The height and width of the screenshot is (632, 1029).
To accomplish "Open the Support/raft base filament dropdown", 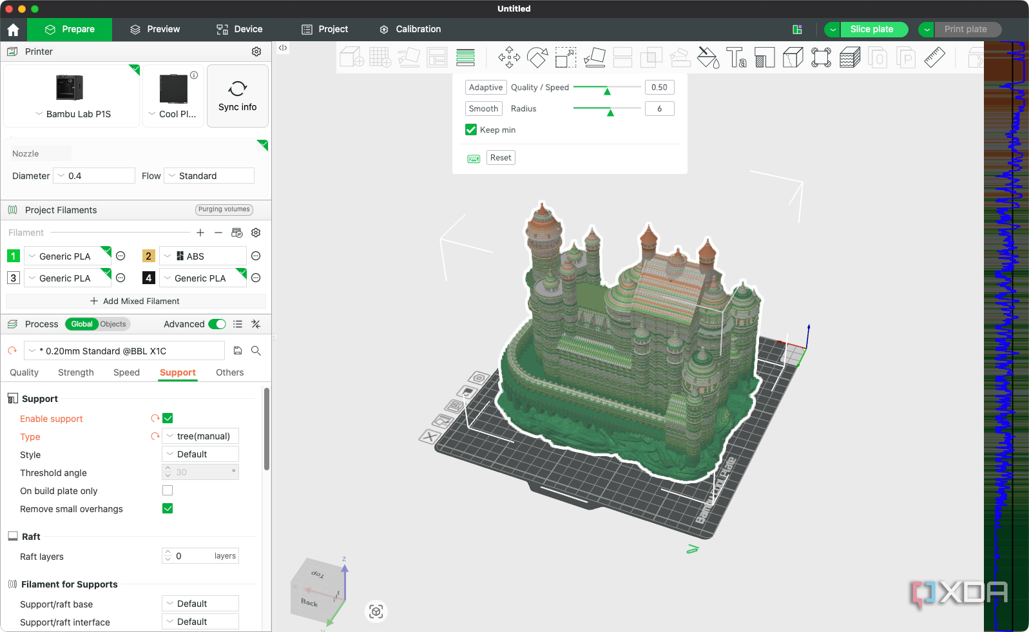I will tap(200, 604).
